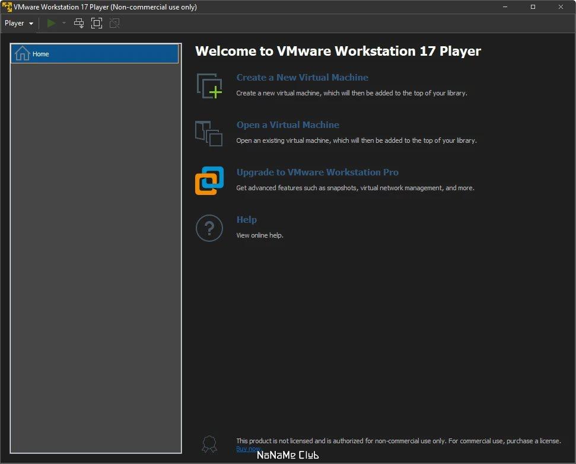The width and height of the screenshot is (576, 464).
Task: Click the Send Ctrl+Alt+Del toolbar icon
Action: (x=79, y=23)
